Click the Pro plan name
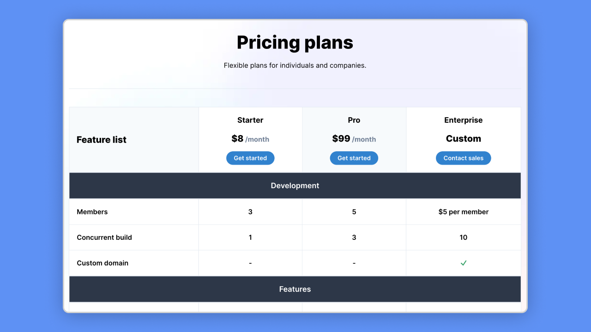 (x=354, y=120)
